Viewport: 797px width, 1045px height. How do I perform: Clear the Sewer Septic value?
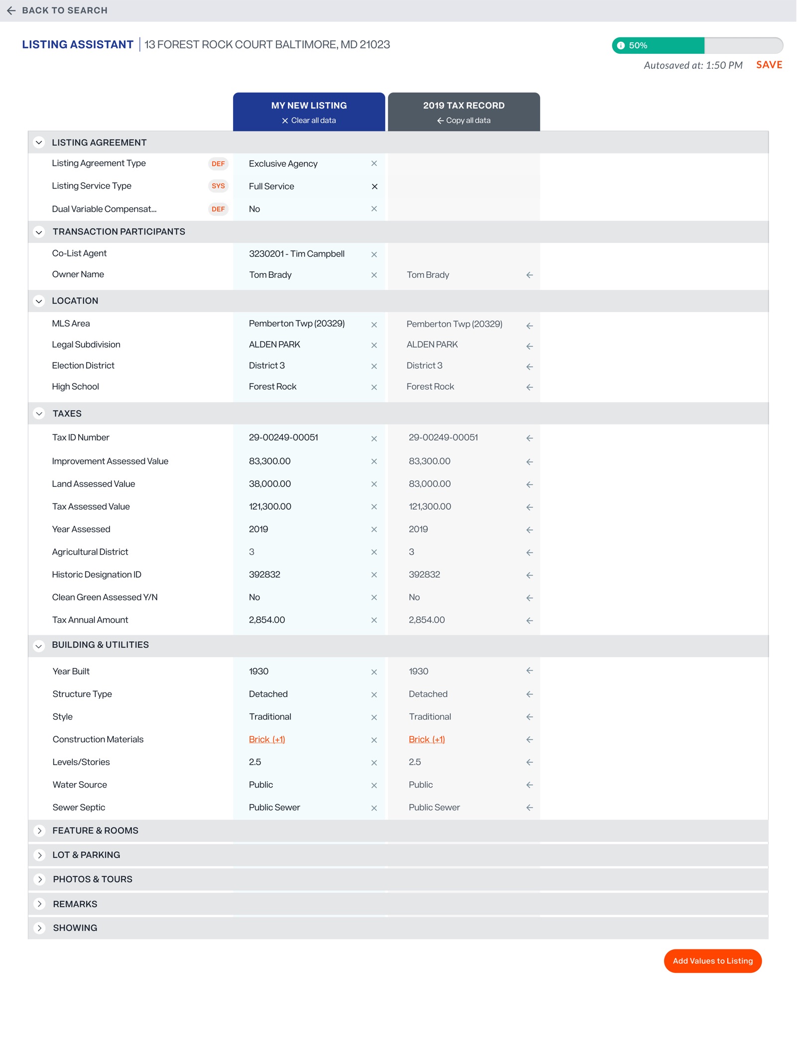[374, 808]
